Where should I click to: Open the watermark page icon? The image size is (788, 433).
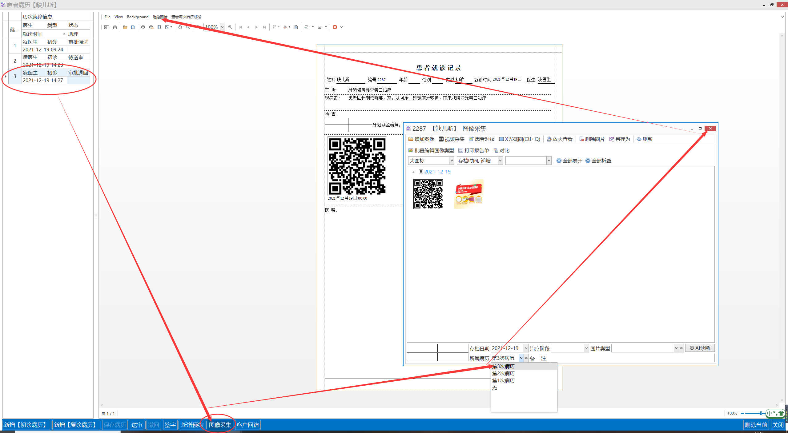tap(296, 27)
